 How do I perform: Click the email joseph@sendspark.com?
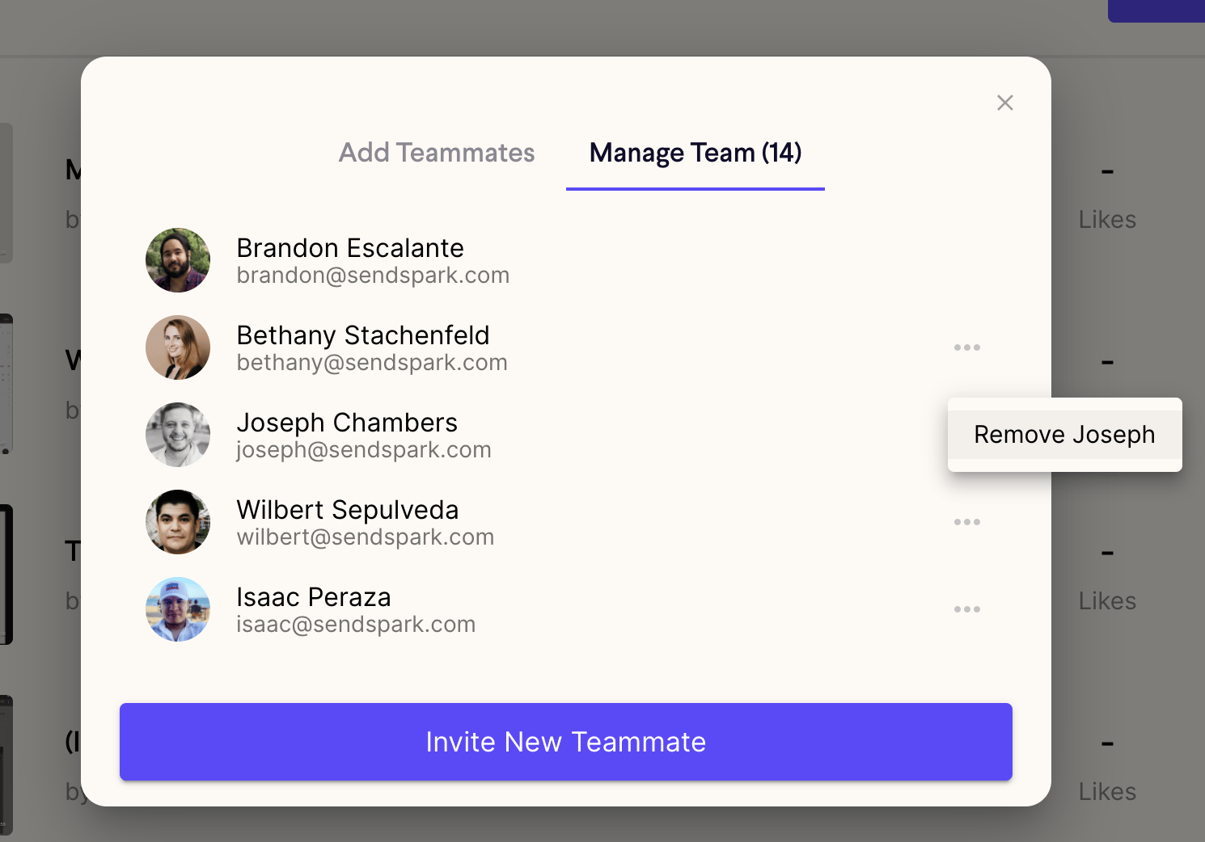pos(364,450)
